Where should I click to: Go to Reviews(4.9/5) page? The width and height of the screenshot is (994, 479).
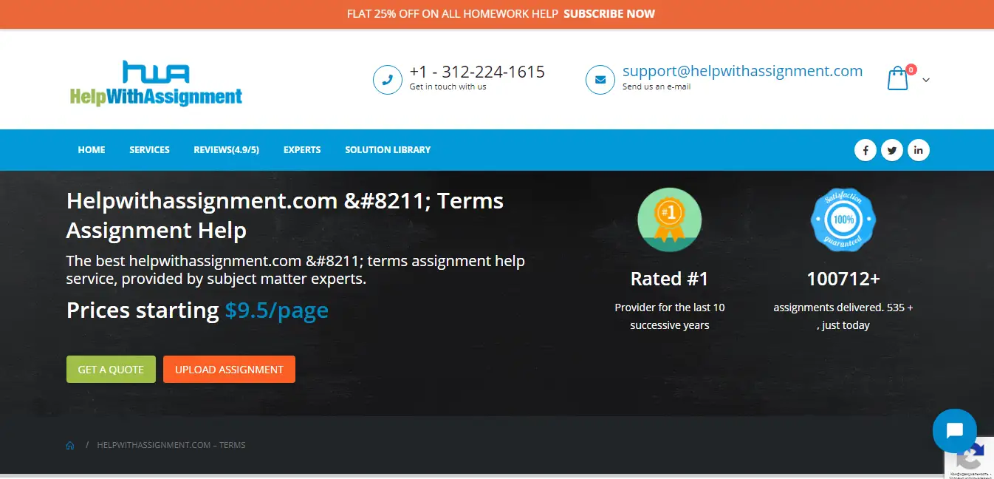click(x=226, y=150)
